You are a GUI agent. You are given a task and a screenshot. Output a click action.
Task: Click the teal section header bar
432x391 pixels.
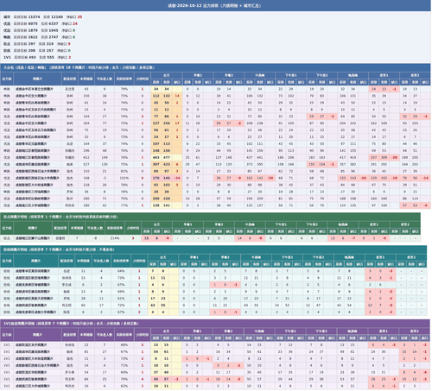pos(213,249)
